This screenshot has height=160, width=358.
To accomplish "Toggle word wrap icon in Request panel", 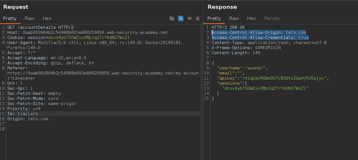I will [181, 18].
